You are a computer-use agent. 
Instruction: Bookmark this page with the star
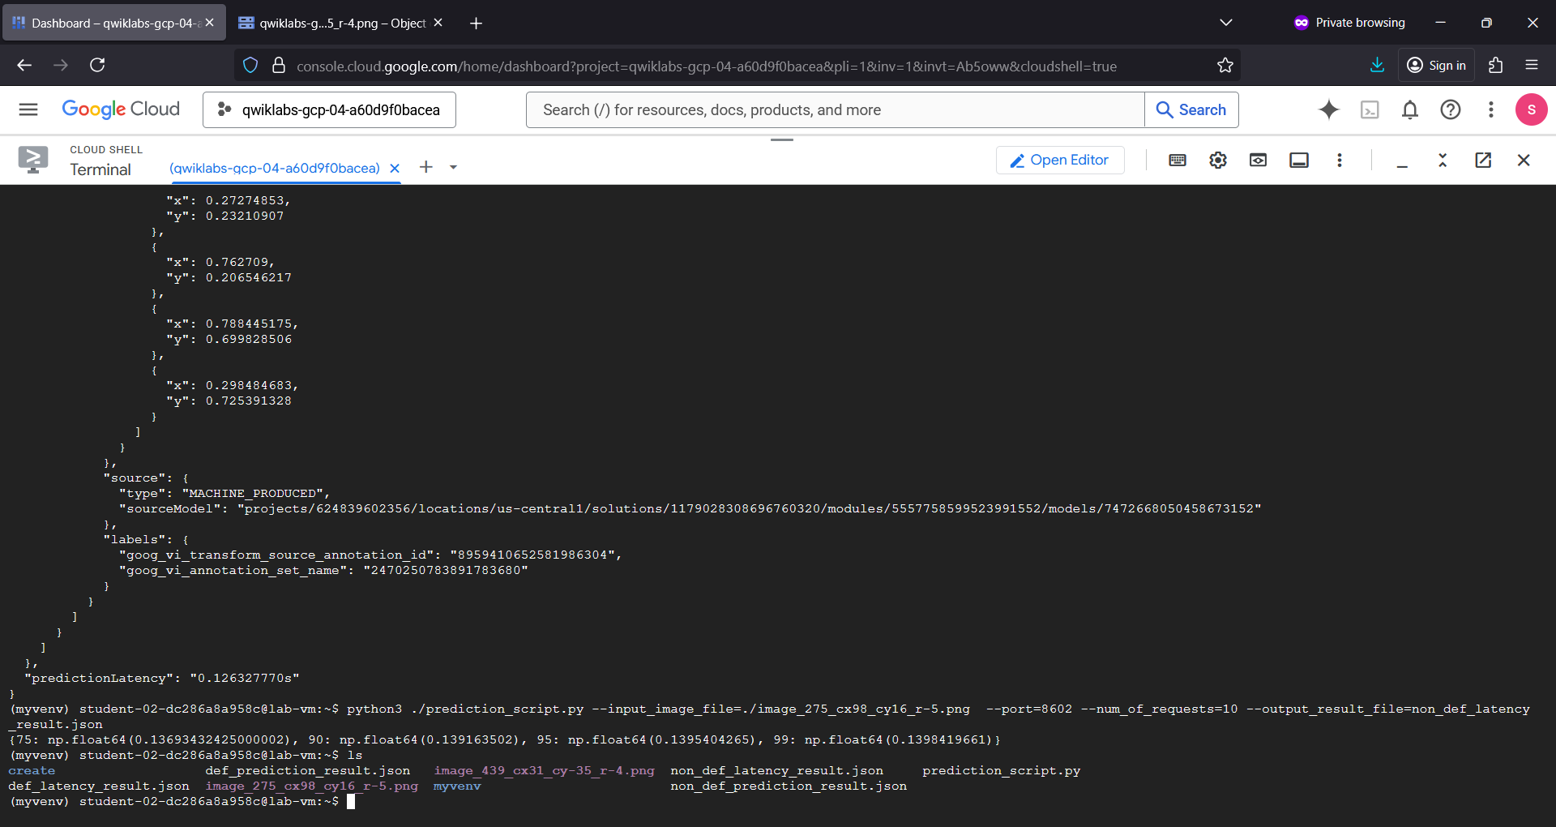coord(1225,65)
